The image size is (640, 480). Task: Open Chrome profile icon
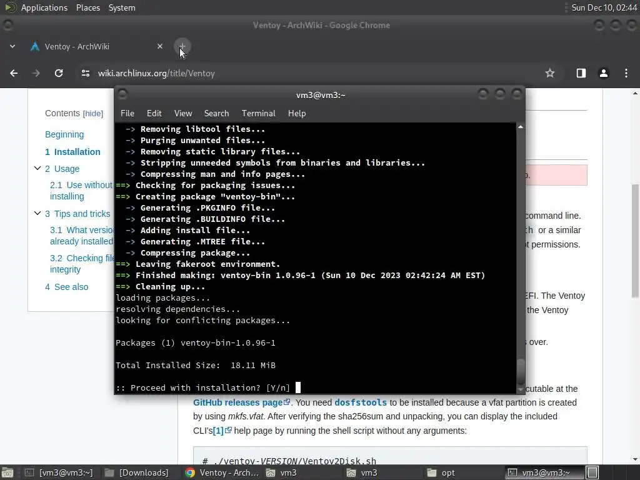(603, 73)
